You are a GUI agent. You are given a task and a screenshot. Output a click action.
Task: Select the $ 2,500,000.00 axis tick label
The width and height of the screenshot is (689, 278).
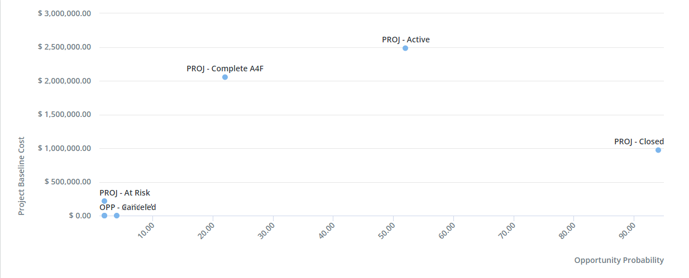tap(64, 47)
